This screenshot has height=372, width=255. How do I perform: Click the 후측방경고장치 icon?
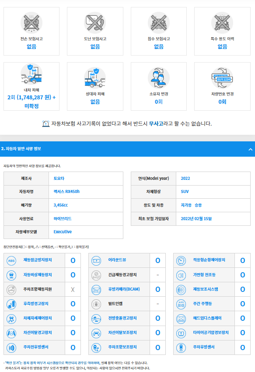pos(11,304)
